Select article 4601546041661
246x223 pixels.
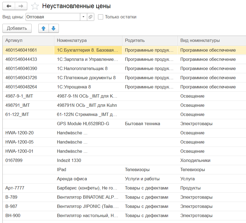pos(28,50)
